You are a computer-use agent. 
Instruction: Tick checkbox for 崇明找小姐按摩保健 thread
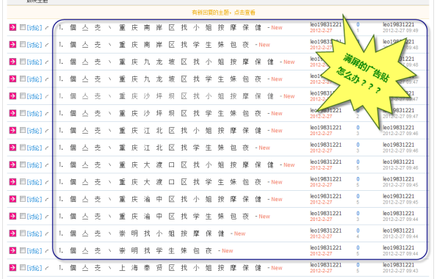coord(23,233)
